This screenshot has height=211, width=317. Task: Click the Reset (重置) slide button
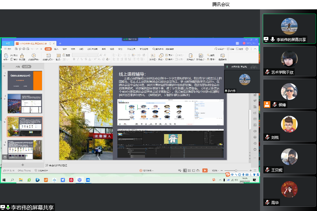[66, 55]
